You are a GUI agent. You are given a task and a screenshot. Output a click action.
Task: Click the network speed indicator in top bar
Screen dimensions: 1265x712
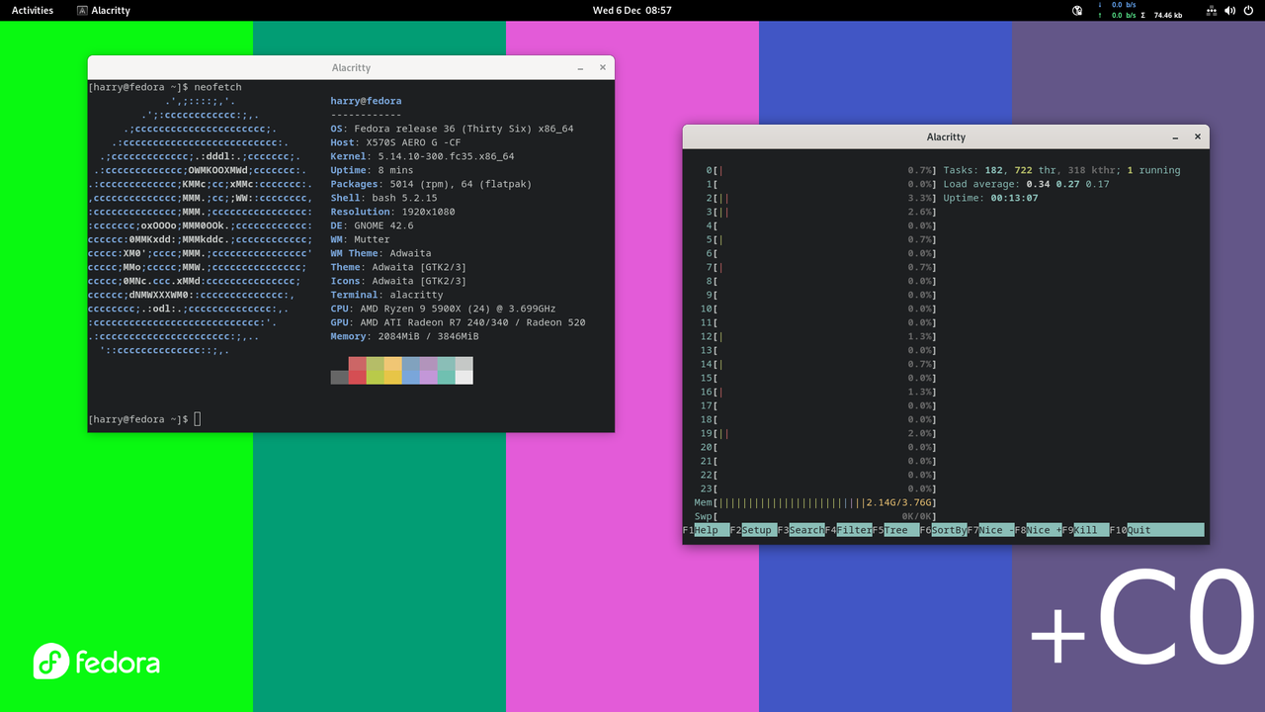(1140, 11)
